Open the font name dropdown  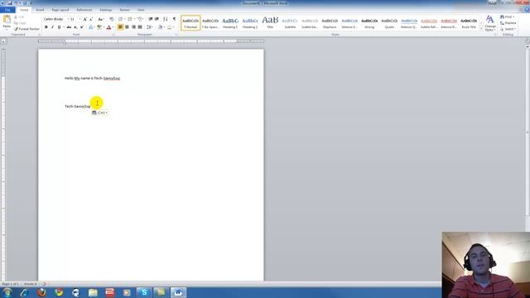coord(68,19)
